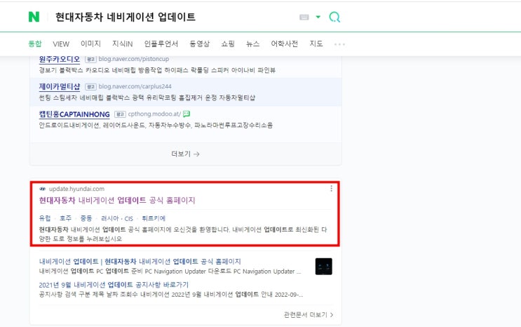Switch to the 이미지 tab
The image size is (521, 327).
(90, 44)
